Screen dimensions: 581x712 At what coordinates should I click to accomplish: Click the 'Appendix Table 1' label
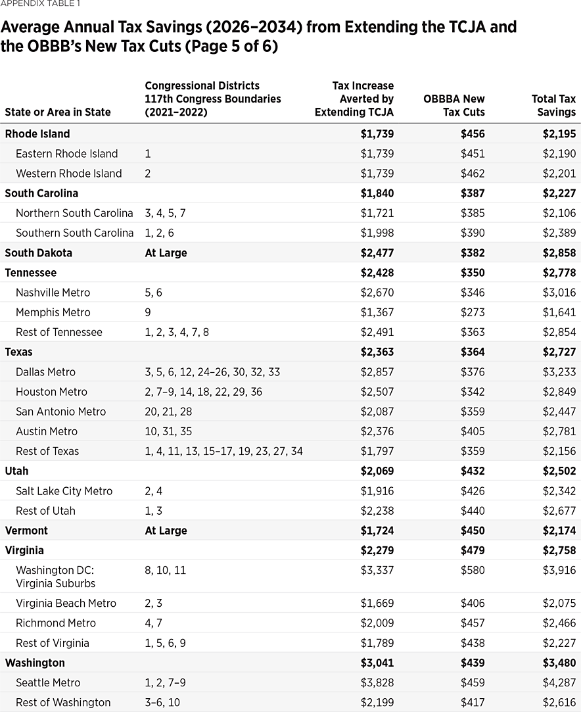pos(40,4)
